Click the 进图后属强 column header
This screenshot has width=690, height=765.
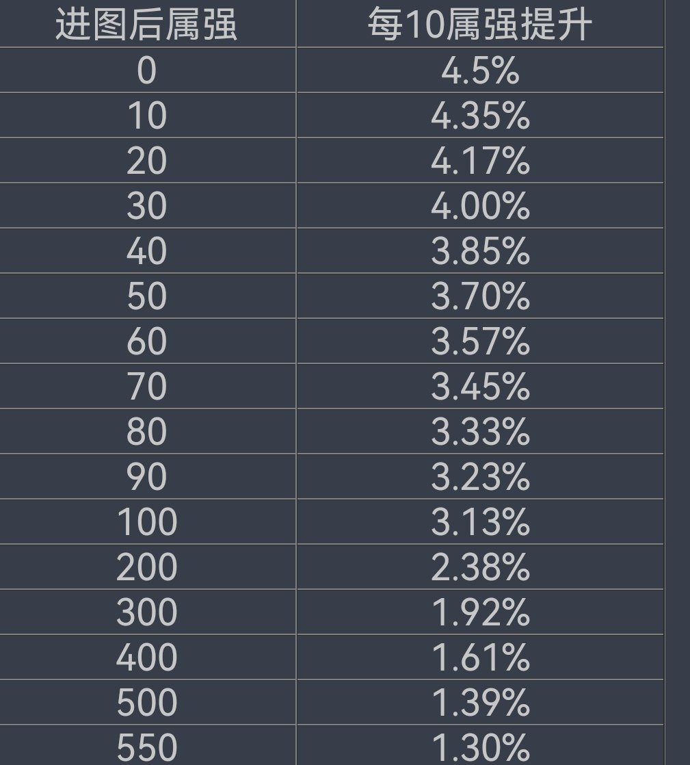(146, 25)
